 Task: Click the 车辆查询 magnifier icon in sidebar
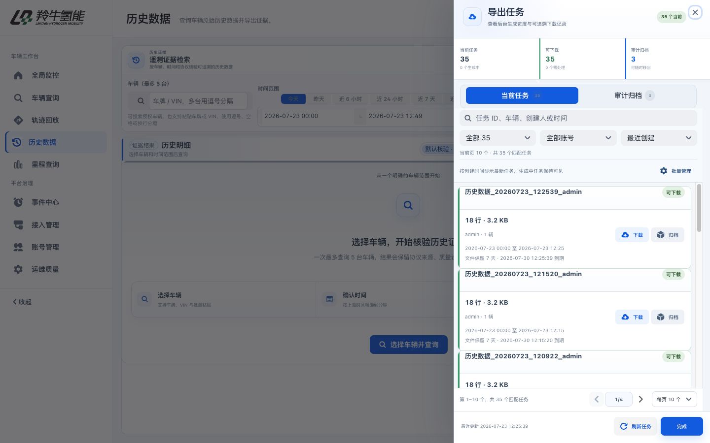pyautogui.click(x=18, y=98)
